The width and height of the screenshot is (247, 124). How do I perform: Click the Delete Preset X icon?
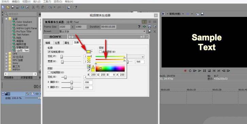(x=155, y=31)
